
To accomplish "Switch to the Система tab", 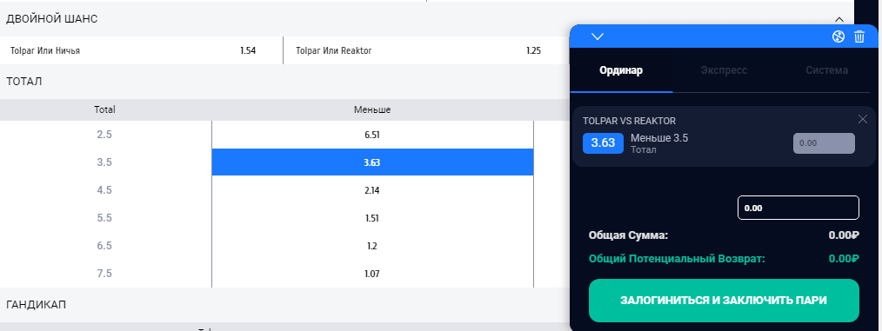I will pyautogui.click(x=826, y=70).
